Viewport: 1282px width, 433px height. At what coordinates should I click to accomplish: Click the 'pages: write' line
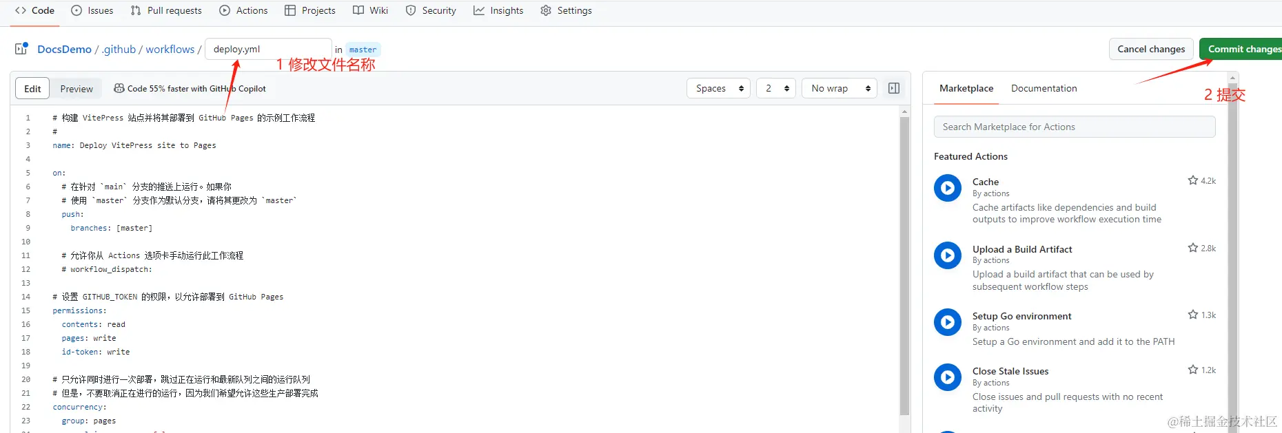point(89,338)
